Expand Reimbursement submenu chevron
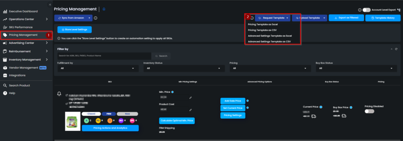The image size is (403, 141). pyautogui.click(x=46, y=51)
